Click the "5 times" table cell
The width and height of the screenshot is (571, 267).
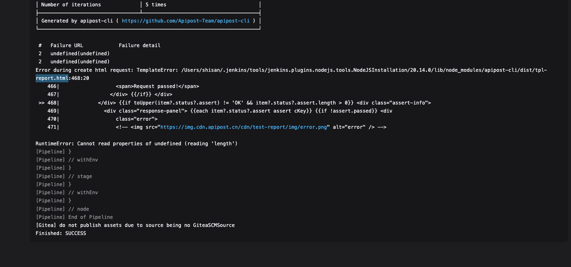pos(156,5)
